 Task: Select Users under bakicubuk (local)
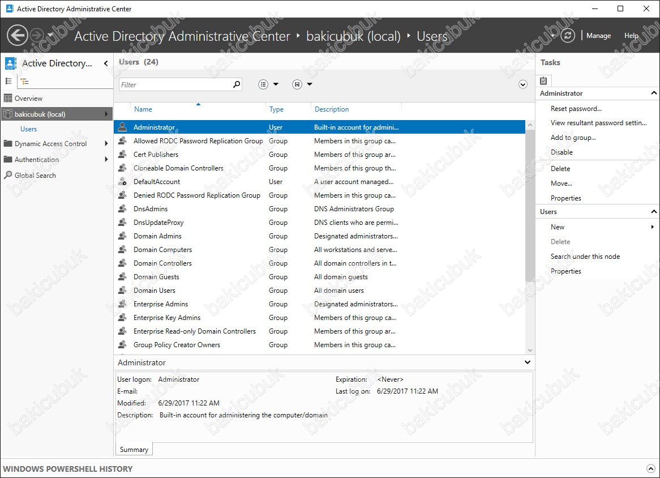pyautogui.click(x=29, y=129)
